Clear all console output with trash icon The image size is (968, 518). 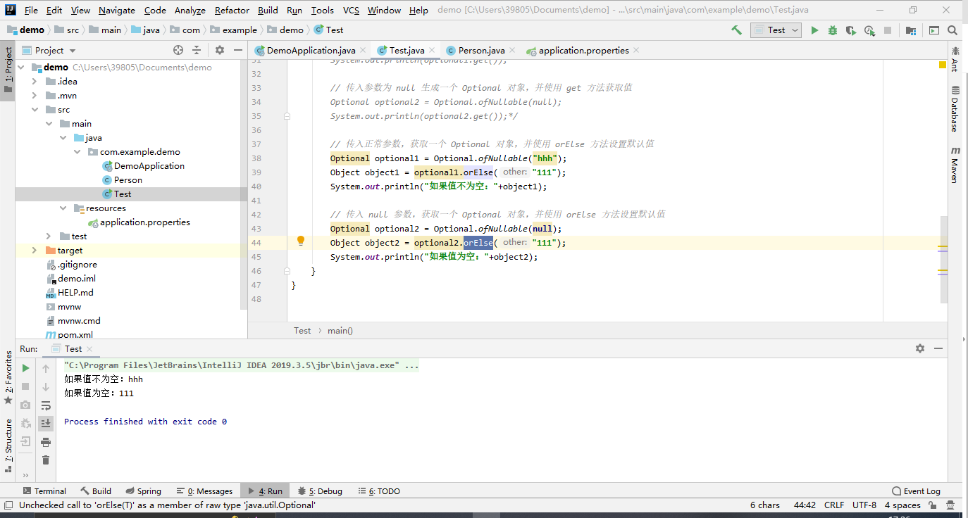46,460
